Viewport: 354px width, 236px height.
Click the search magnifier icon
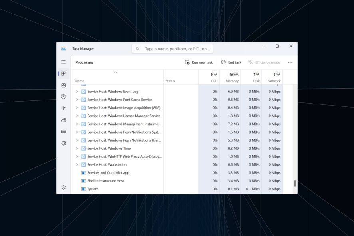tap(137, 49)
